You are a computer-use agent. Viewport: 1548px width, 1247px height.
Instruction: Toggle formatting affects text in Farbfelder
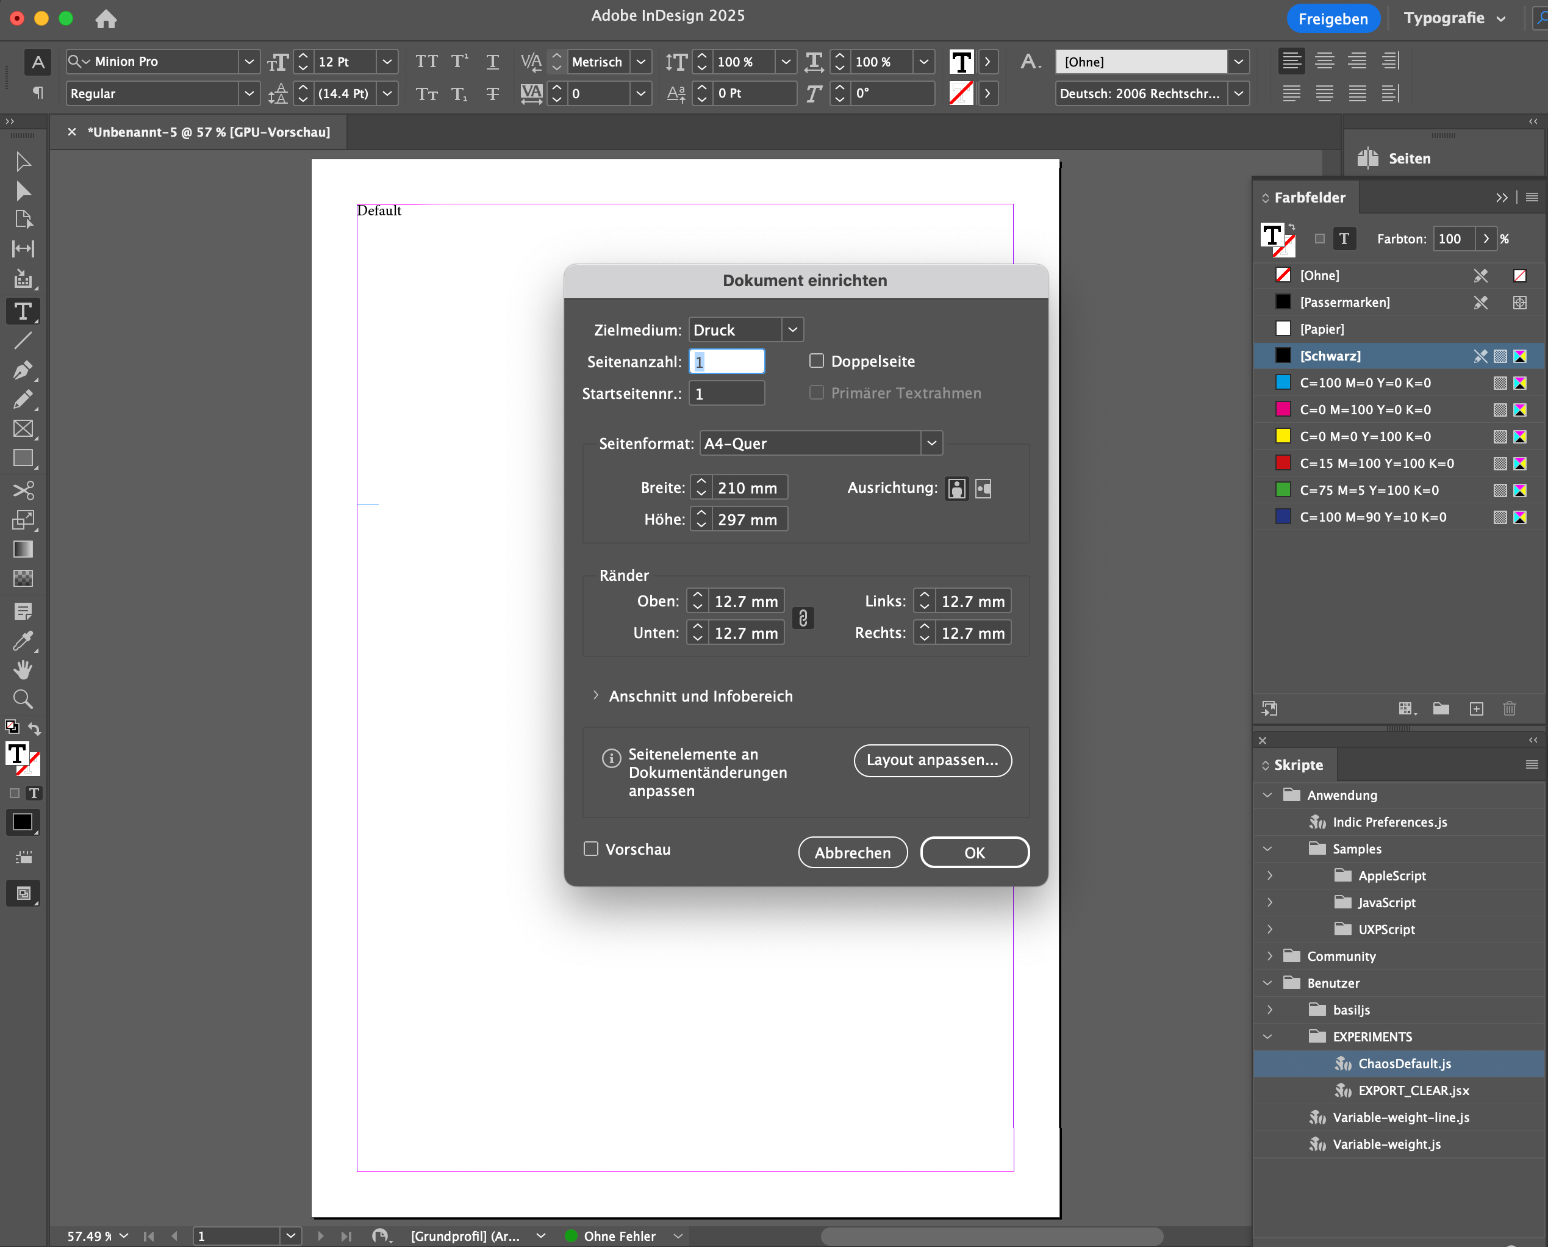point(1344,239)
